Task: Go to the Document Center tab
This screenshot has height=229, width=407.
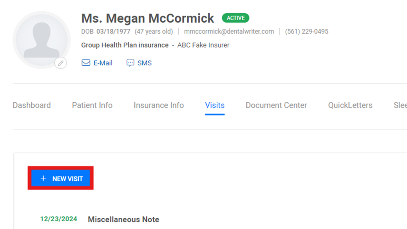Action: tap(276, 105)
